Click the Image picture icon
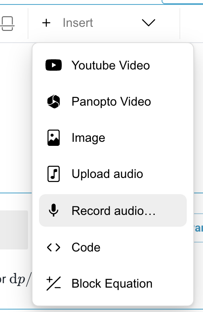 [x=54, y=138]
